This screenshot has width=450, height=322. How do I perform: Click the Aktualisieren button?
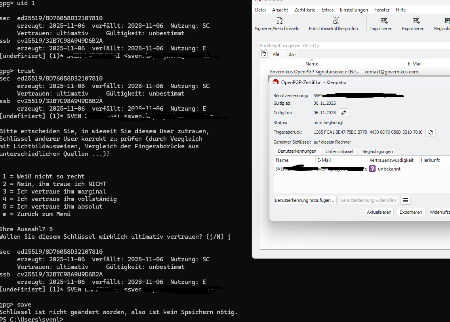pyautogui.click(x=379, y=212)
